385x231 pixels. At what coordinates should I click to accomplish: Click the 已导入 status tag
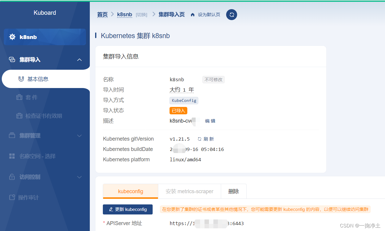178,111
